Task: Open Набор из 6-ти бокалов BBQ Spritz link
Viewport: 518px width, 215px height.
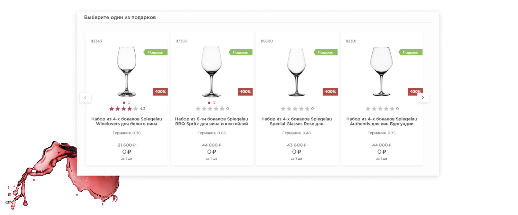Action: 211,121
